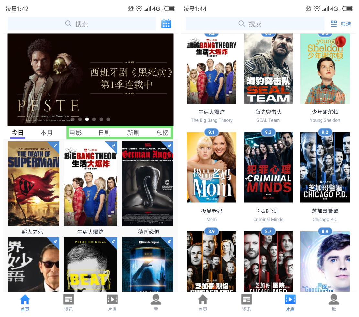Open the alarm clock icon in status bar
359x317 pixels.
tap(139, 9)
